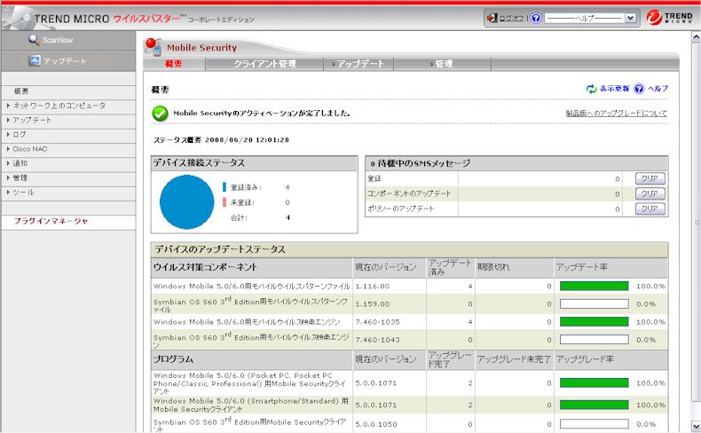Screen dimensions: 701x433
Task: Open 概要 in the left sidebar
Action: pos(21,91)
